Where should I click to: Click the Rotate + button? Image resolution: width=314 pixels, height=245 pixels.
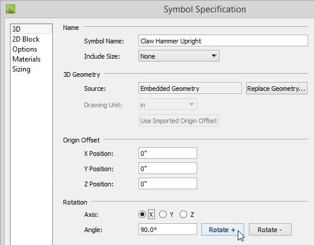(x=222, y=230)
